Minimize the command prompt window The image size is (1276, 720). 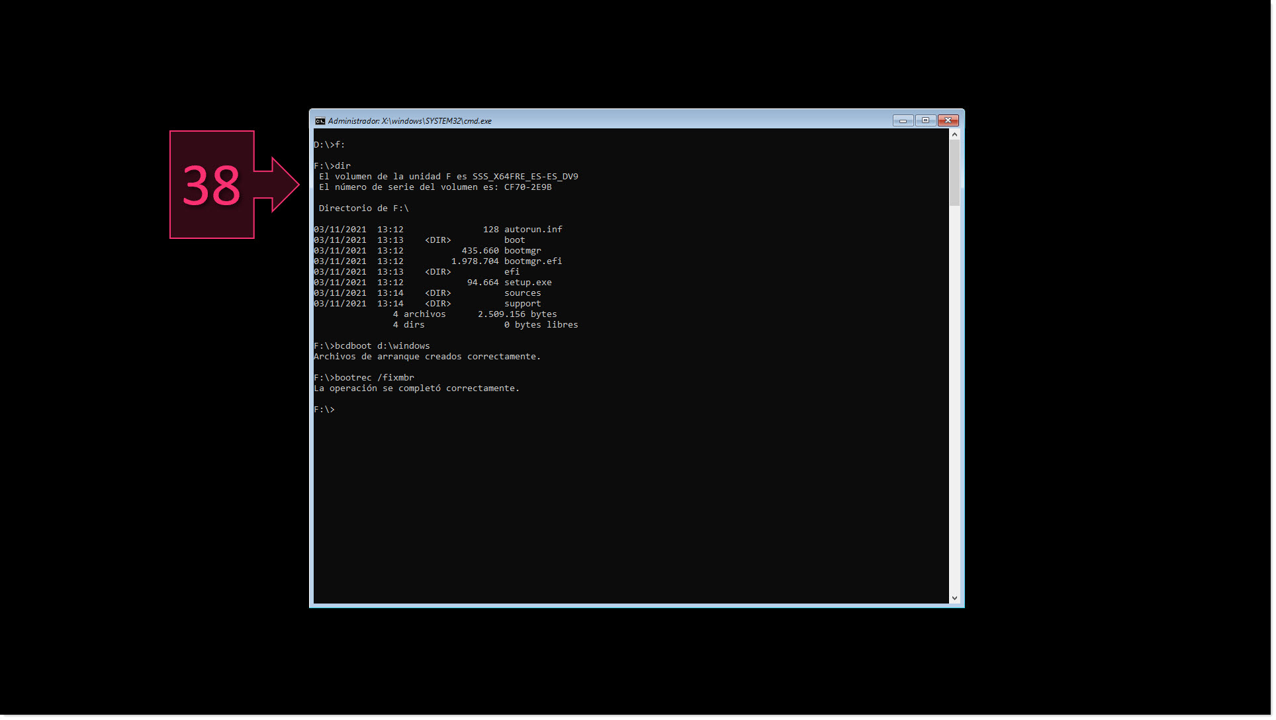[x=903, y=120]
